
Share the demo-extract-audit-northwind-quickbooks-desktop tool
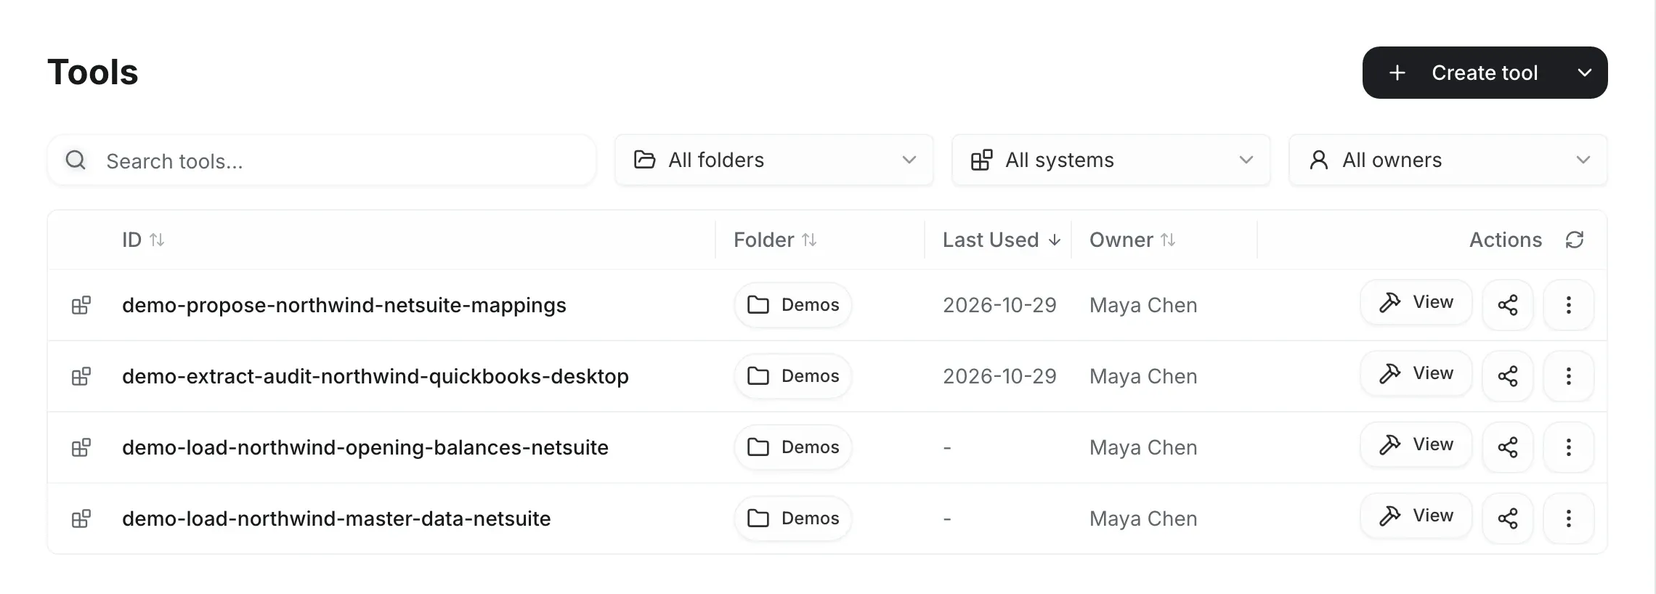click(1507, 376)
